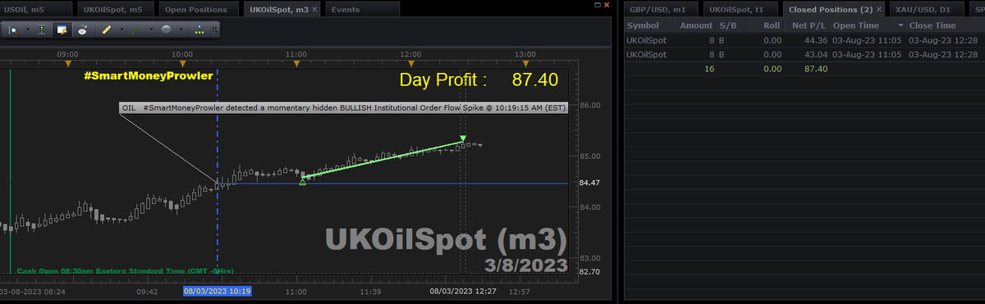Toggle the chart properties wrench tool
Viewport: 985px width, 304px height.
point(62,30)
